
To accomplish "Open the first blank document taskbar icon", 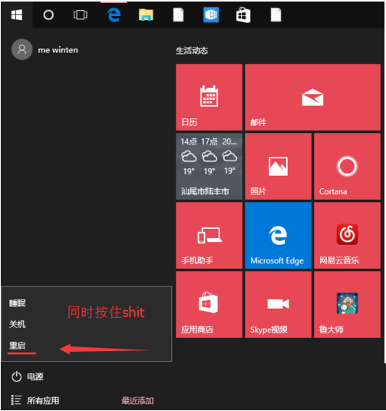I will tap(178, 15).
